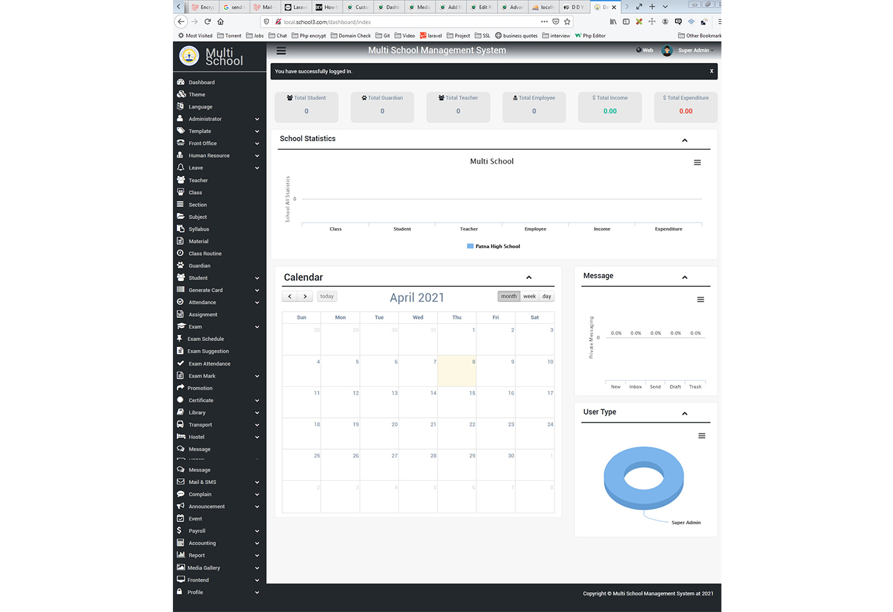Switch calendar to day view
893x612 pixels.
click(547, 297)
